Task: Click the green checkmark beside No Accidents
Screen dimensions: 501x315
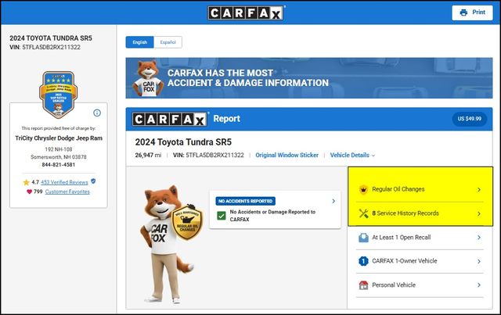Action: click(x=222, y=216)
